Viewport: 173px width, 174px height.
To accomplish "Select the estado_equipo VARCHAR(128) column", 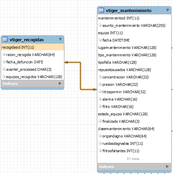I will click(123, 114).
